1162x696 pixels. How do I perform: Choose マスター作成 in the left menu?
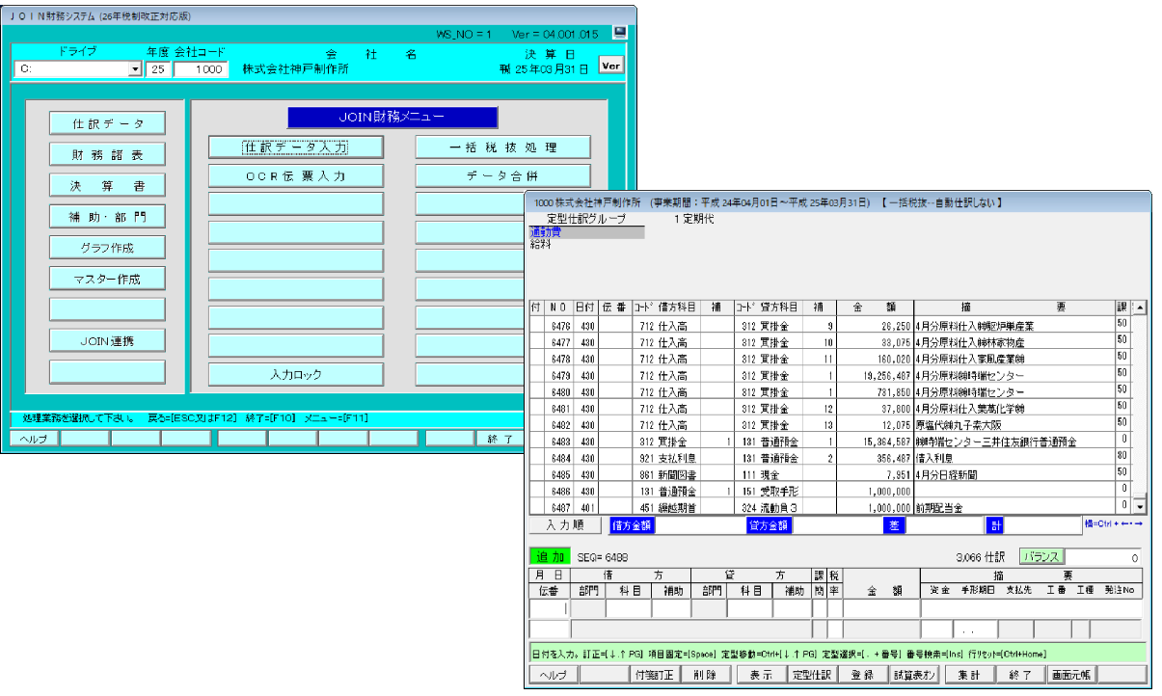108,280
